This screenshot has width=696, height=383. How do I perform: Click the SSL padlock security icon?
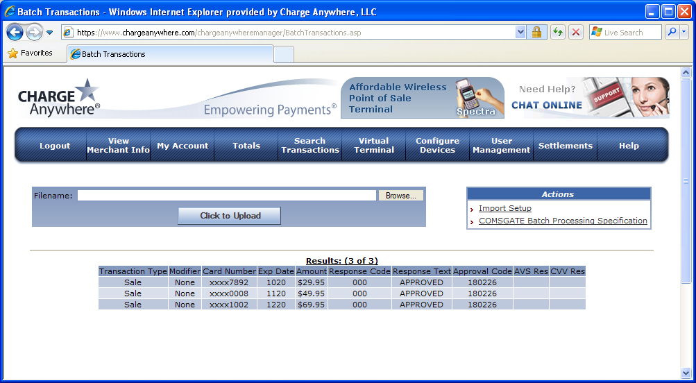click(x=536, y=33)
